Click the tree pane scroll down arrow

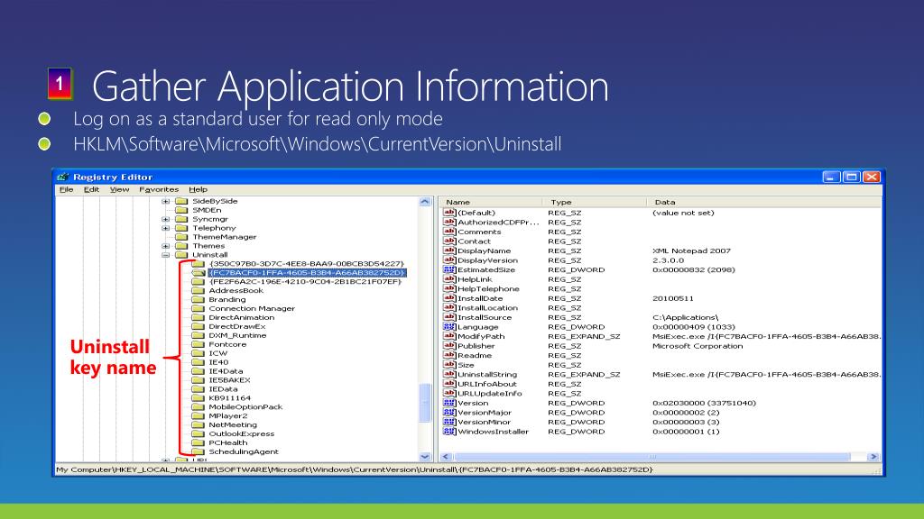pos(425,457)
